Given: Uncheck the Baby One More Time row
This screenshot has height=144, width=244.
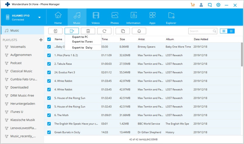Looking at the screenshot, I should [x=49, y=46].
